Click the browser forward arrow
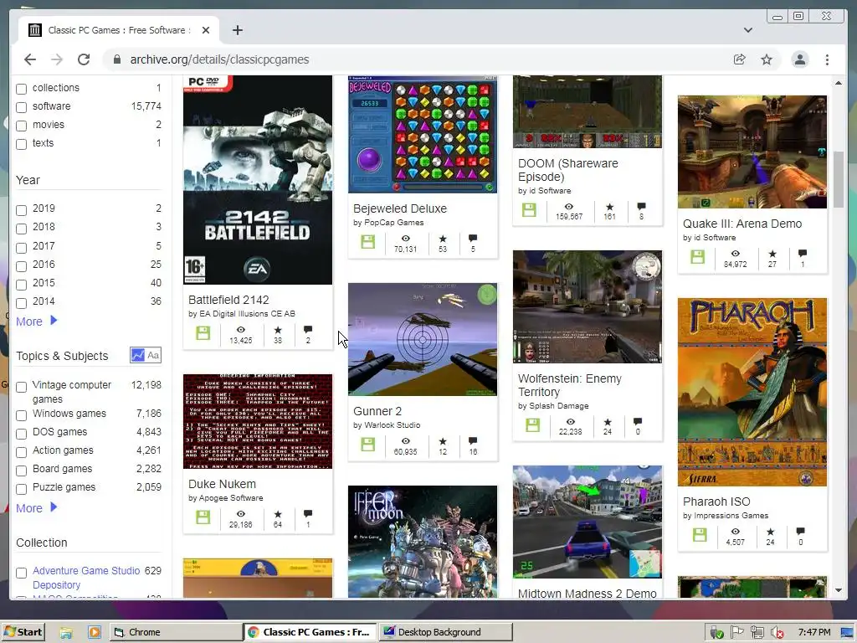 point(57,59)
